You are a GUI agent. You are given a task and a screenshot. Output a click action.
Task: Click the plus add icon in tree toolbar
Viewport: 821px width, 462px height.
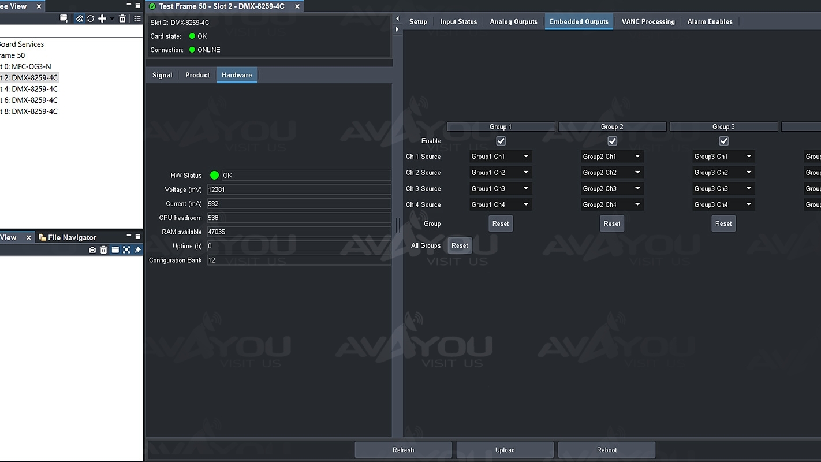pyautogui.click(x=102, y=18)
